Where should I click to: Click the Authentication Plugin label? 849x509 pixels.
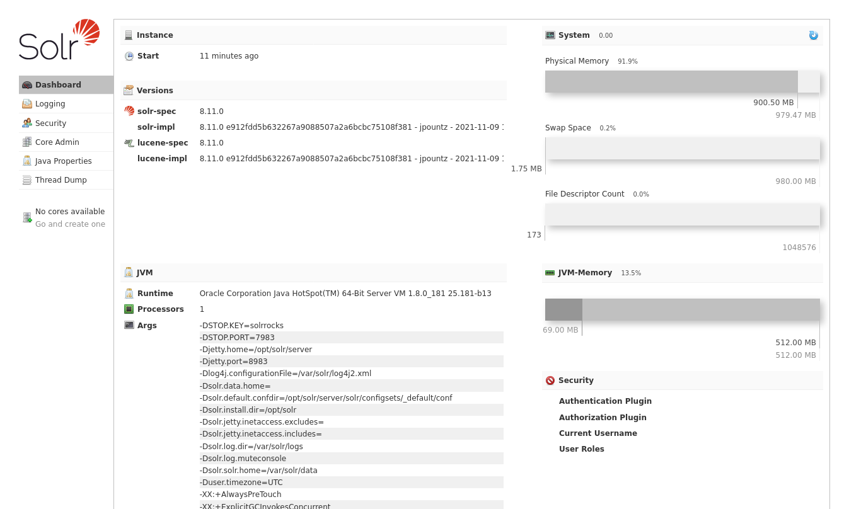tap(605, 401)
